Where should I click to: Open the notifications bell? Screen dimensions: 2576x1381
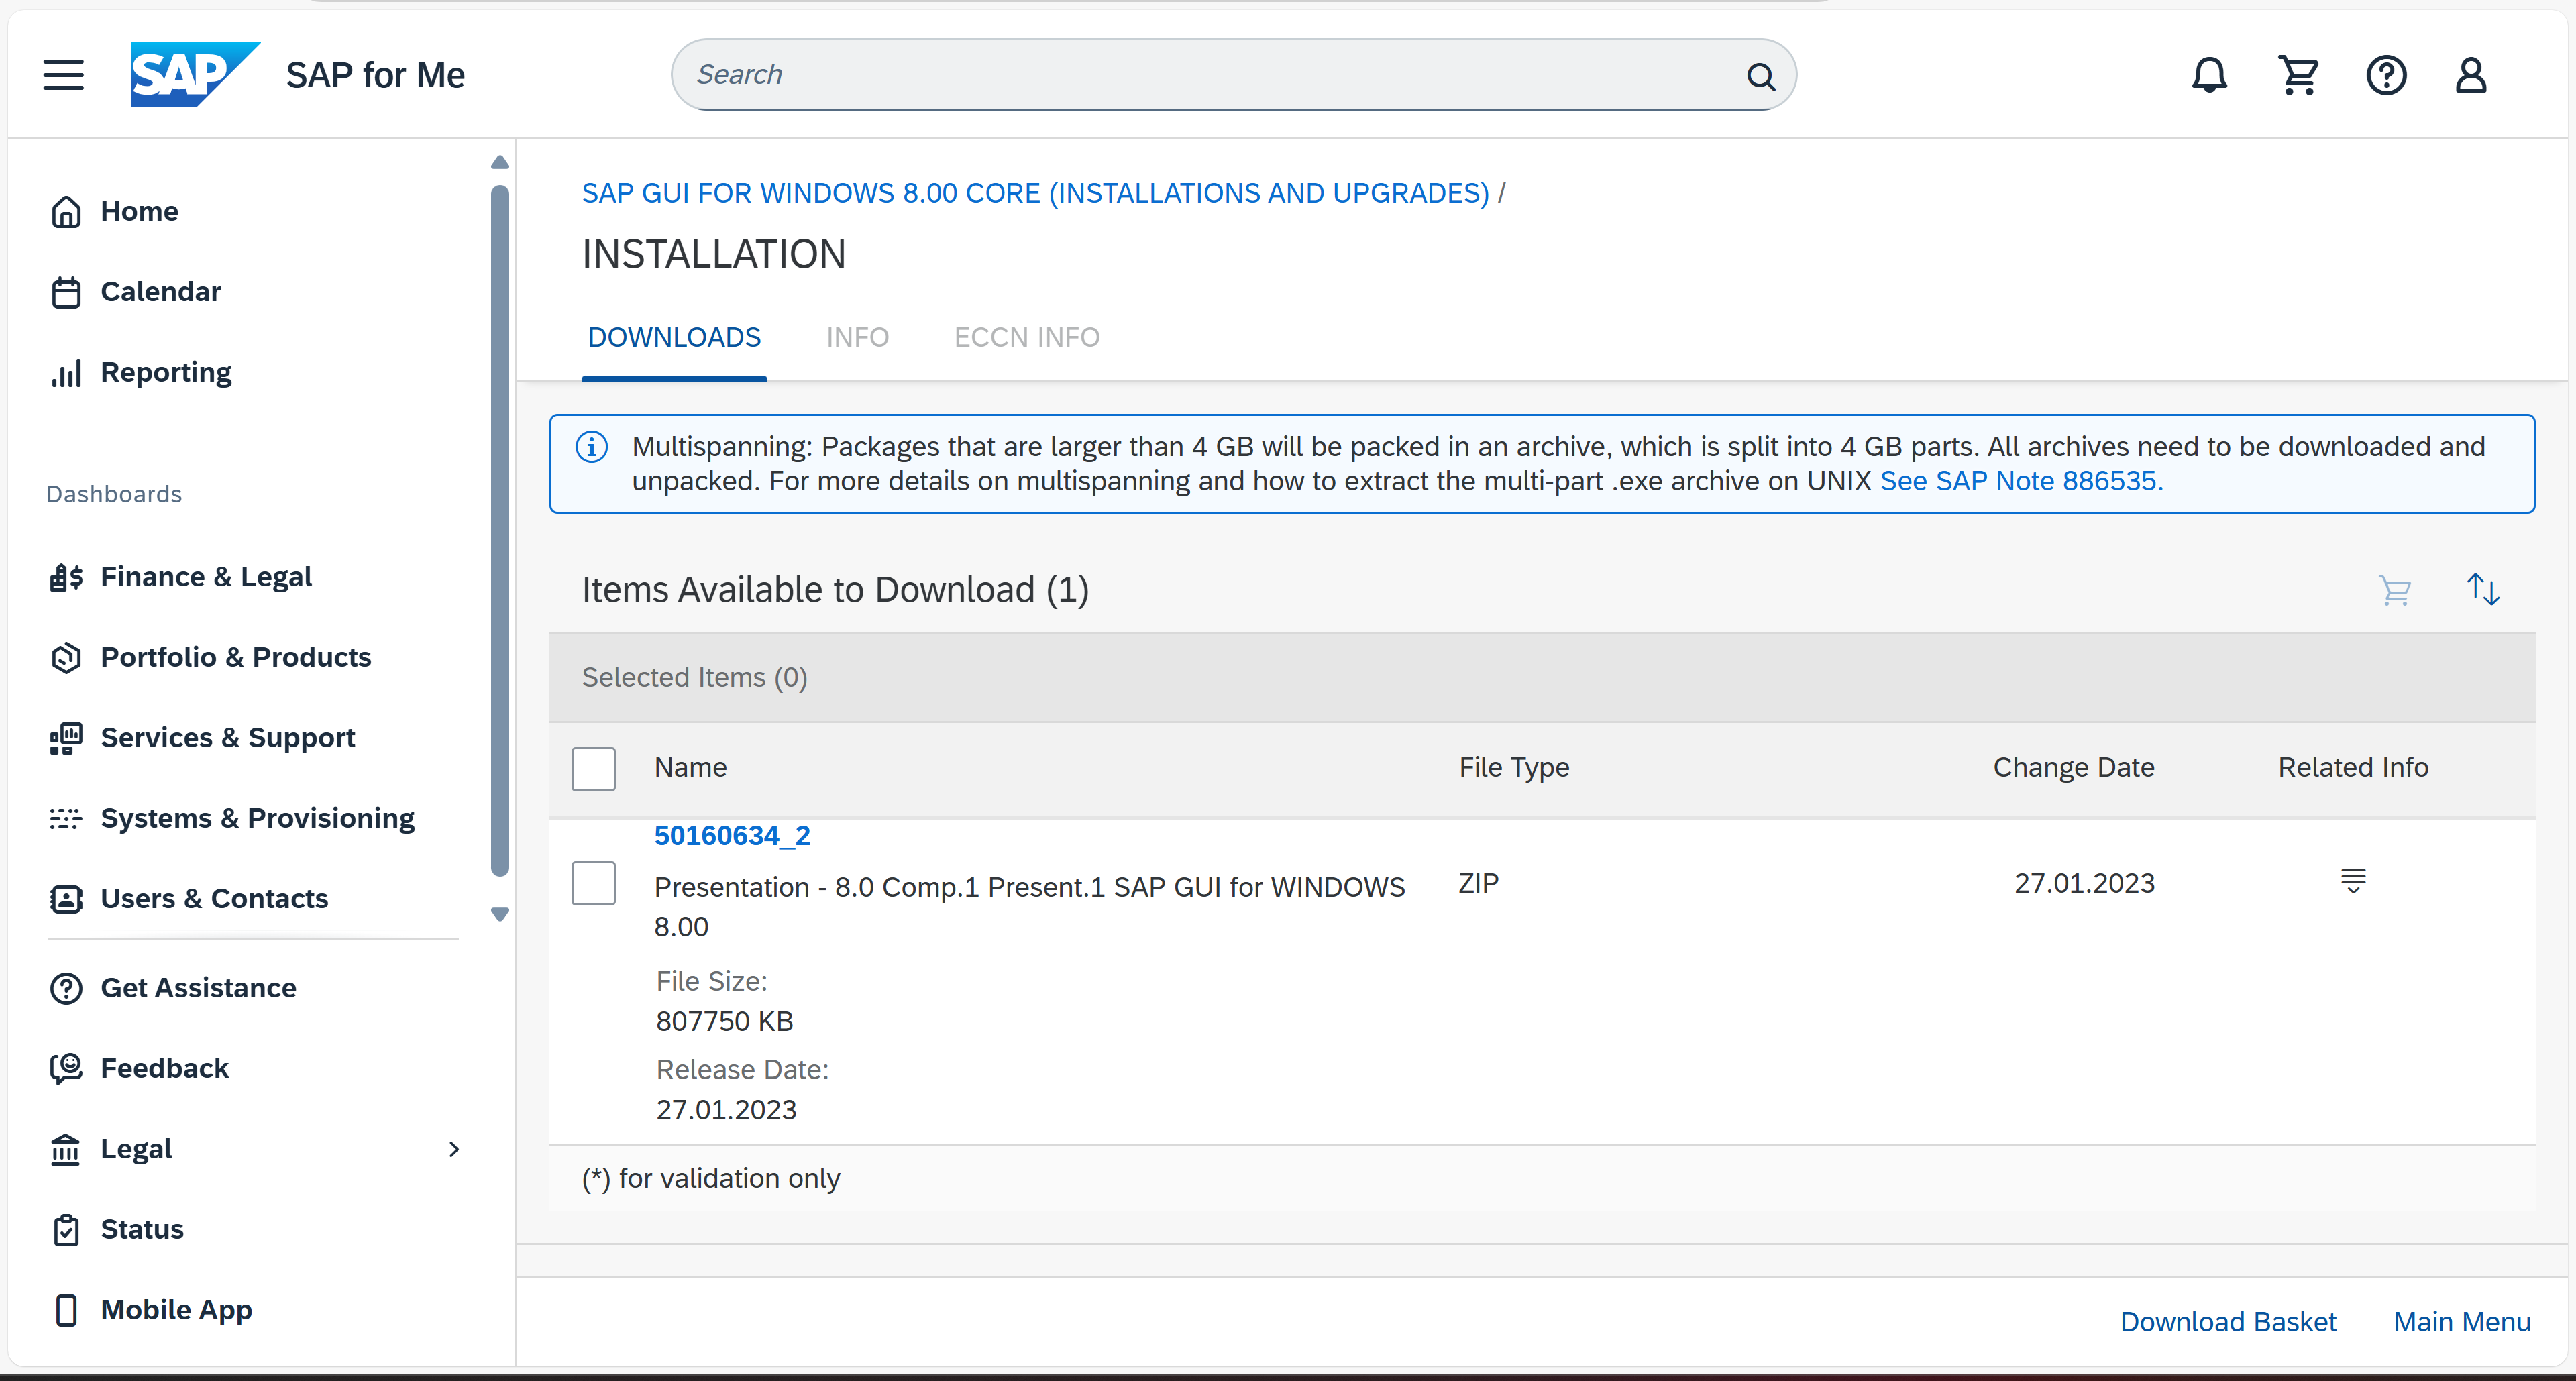pyautogui.click(x=2209, y=74)
